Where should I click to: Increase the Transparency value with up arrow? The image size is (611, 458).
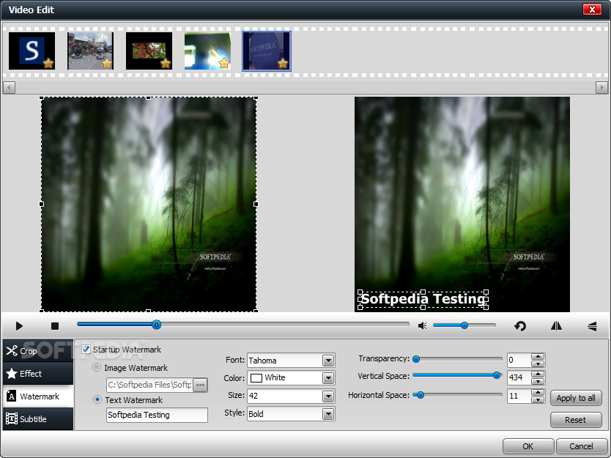[x=538, y=357]
